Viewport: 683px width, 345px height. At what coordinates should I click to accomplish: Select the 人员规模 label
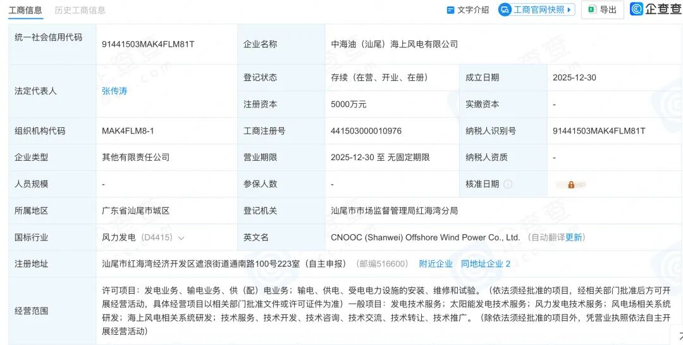pos(32,184)
